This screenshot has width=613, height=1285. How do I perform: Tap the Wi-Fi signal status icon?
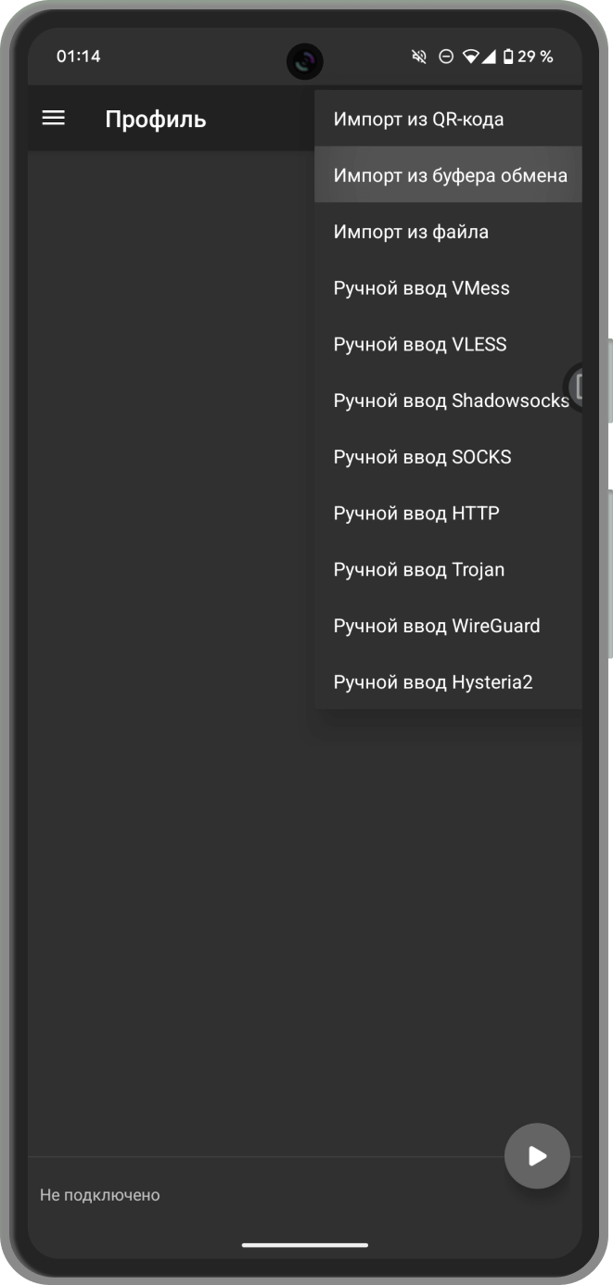[x=471, y=57]
